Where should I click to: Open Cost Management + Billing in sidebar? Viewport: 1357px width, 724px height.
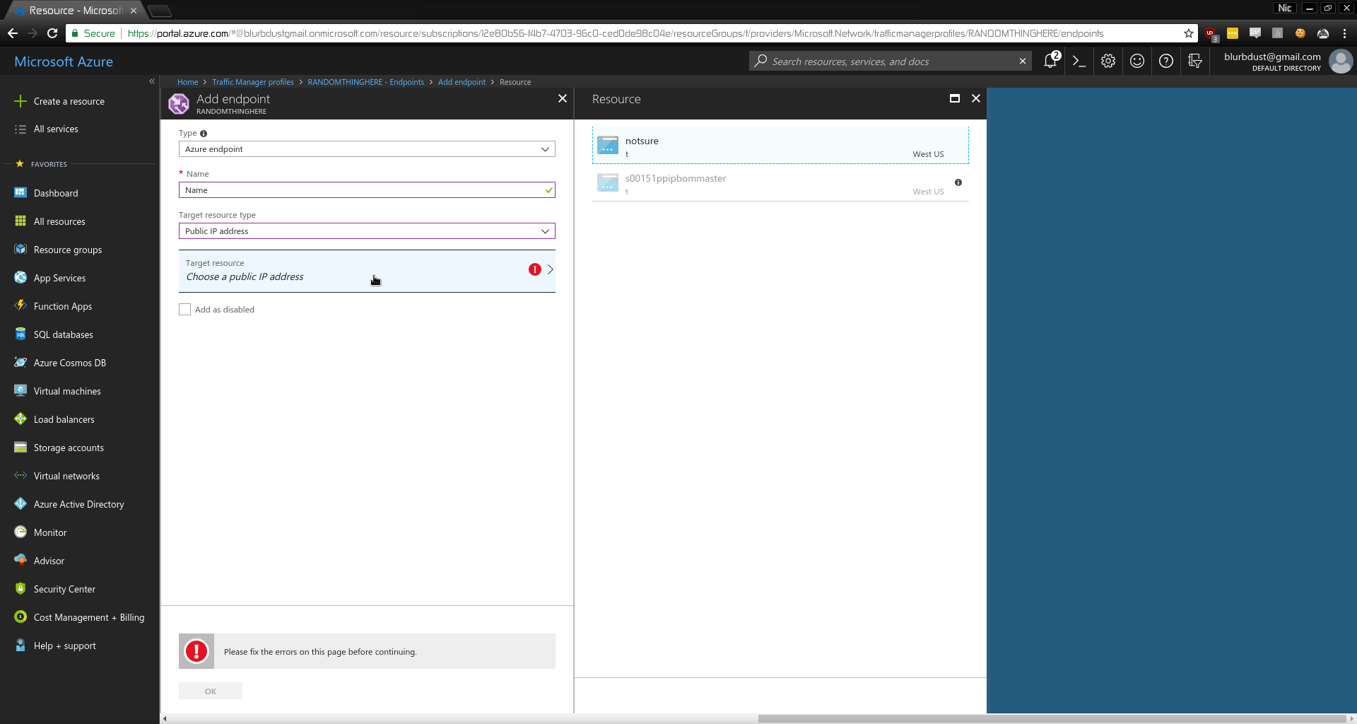coord(89,617)
